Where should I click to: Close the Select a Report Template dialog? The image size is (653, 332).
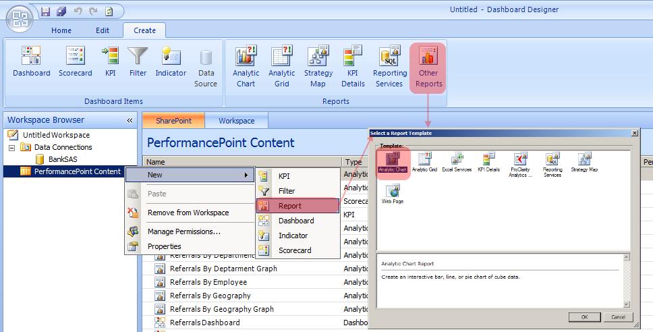pos(634,133)
